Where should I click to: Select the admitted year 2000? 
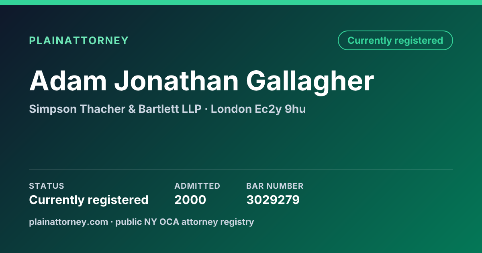[x=190, y=200]
